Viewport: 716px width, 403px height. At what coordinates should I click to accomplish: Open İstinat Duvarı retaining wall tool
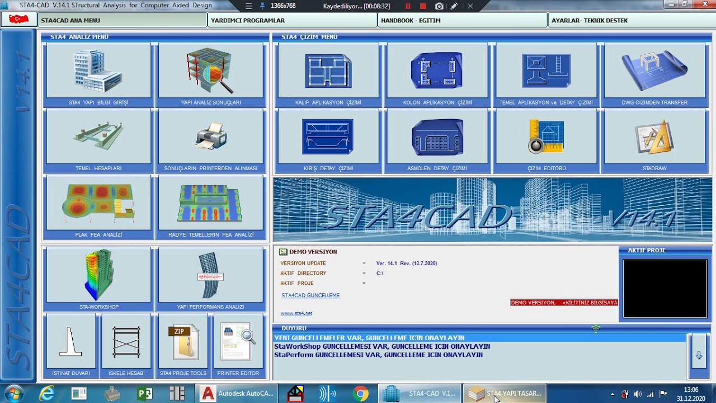[71, 346]
